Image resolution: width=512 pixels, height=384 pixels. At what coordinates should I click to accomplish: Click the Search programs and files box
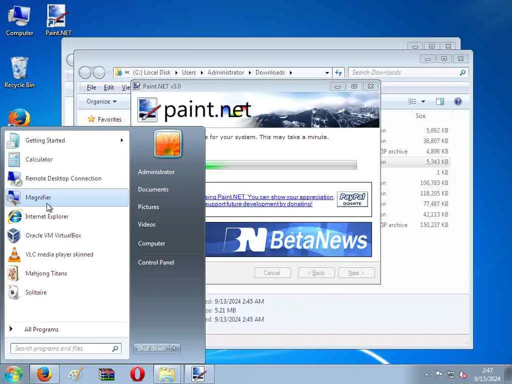pyautogui.click(x=66, y=348)
